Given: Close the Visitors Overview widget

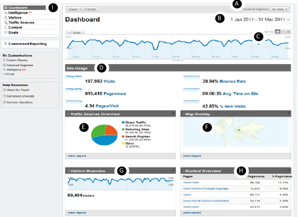Looking at the screenshot, I should pyautogui.click(x=173, y=170).
